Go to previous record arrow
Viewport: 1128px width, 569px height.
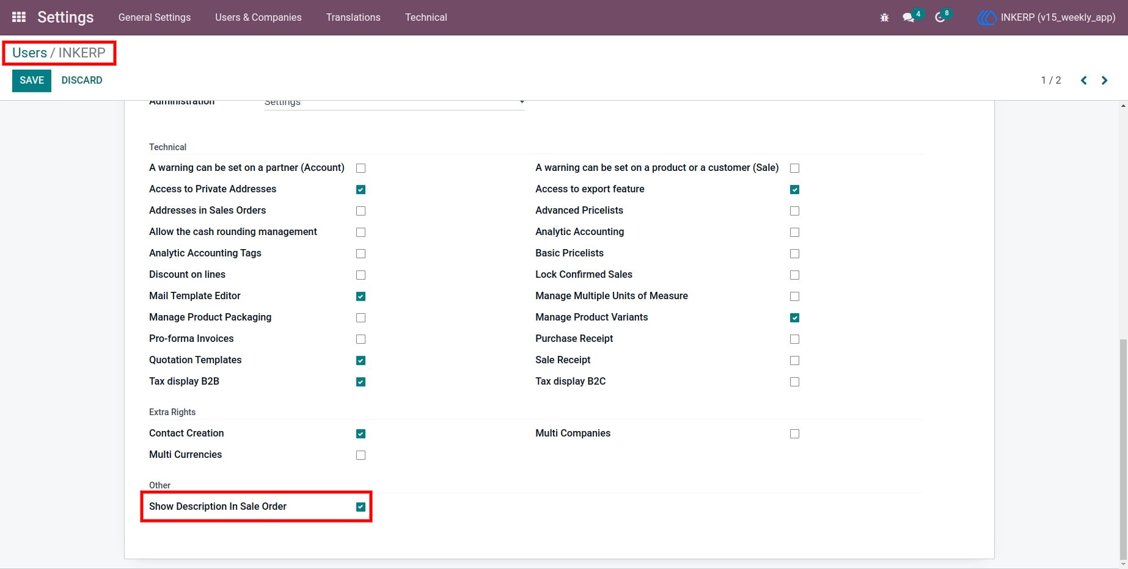pos(1083,80)
